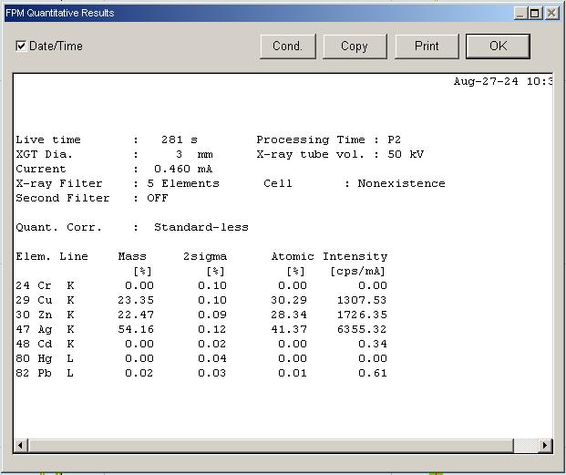
Task: Click the '82 Pb' element row label
Action: 34,373
